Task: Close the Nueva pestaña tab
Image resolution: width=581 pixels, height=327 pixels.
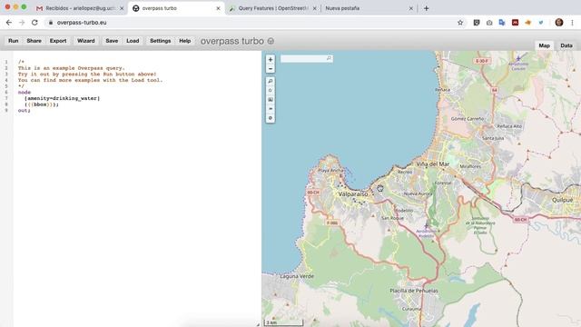Action: click(x=411, y=8)
